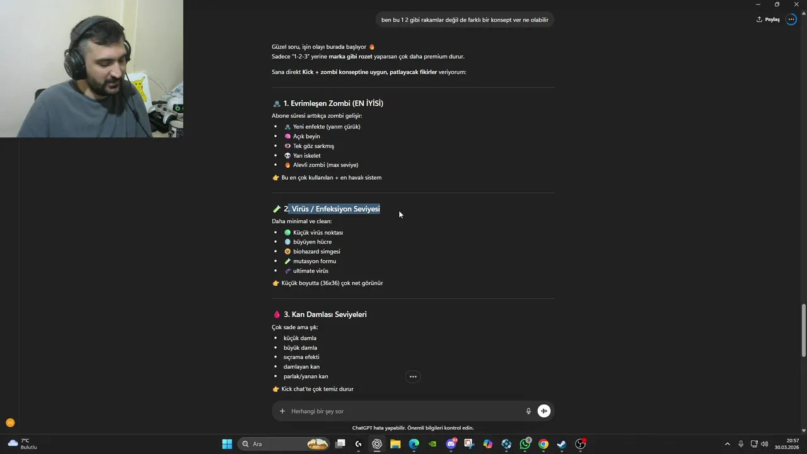
Task: Open Logitech G HUB from taskbar
Action: [x=359, y=444]
